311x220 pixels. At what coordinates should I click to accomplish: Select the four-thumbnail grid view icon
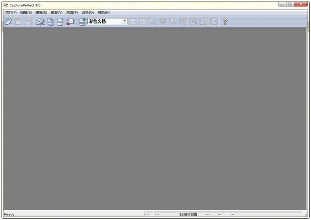pos(143,21)
